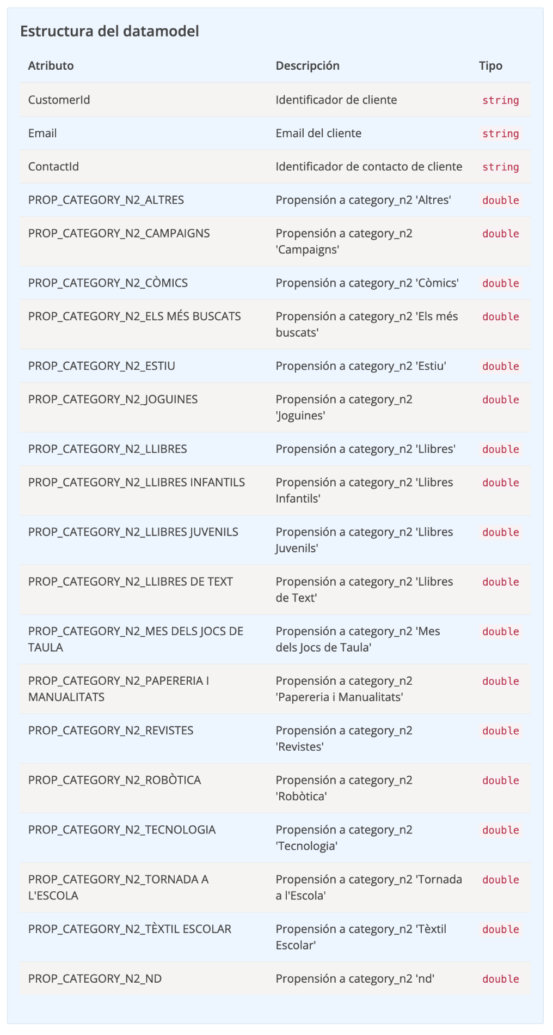Click the 'Els més buscats' propensity description
553x1035 pixels.
coord(366,325)
